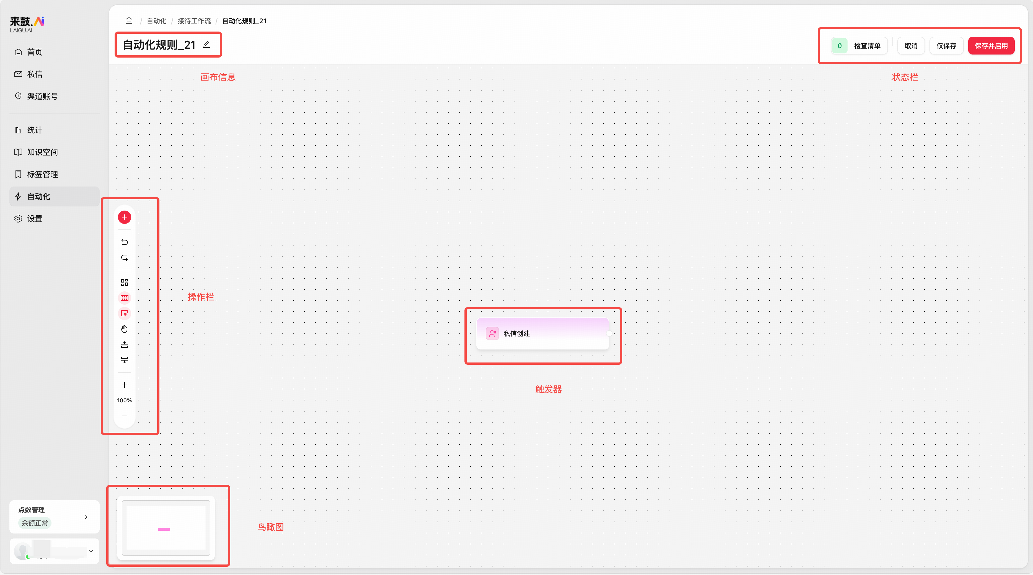The width and height of the screenshot is (1033, 575).
Task: Click the 保存并启用 button
Action: pos(991,46)
